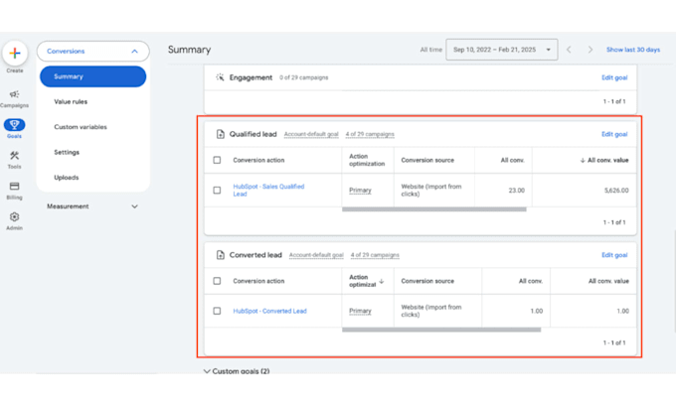This screenshot has width=676, height=406.
Task: Select the Goals trophy icon
Action: pyautogui.click(x=14, y=125)
